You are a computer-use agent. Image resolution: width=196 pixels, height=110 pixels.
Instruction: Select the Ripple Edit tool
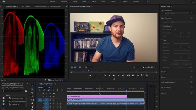32,93
